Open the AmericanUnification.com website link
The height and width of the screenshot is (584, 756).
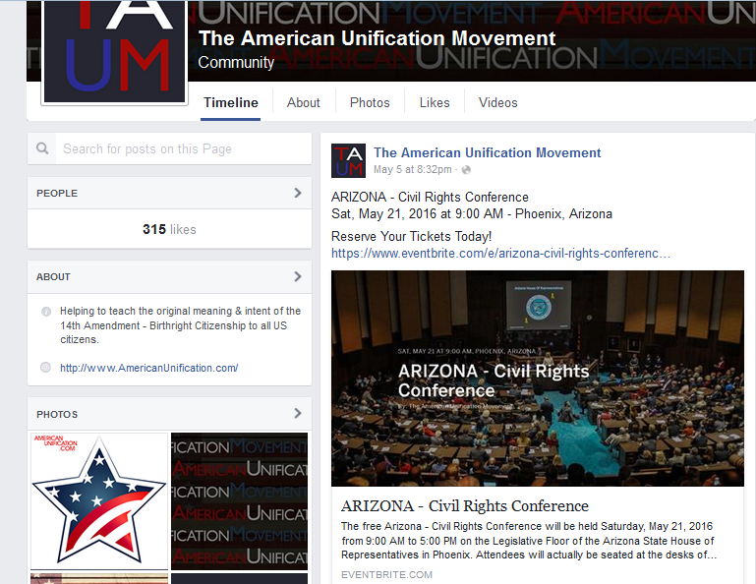pyautogui.click(x=149, y=368)
